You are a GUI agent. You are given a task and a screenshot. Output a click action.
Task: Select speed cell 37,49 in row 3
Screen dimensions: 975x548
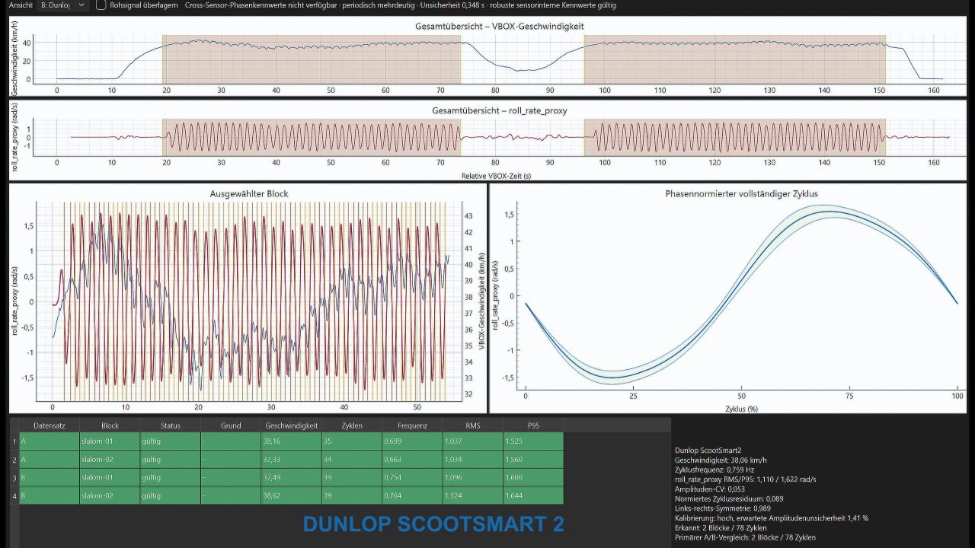tap(291, 477)
